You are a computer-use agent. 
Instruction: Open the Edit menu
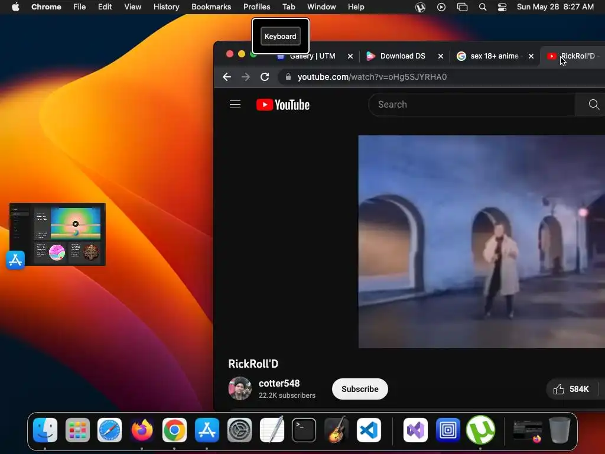tap(105, 7)
